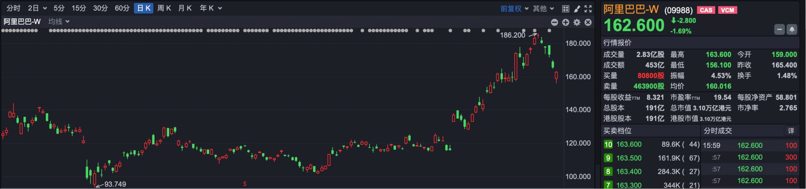Image resolution: width=806 pixels, height=189 pixels.
Task: Click the 阿里巴巴-W label above the chart
Action: coord(22,21)
